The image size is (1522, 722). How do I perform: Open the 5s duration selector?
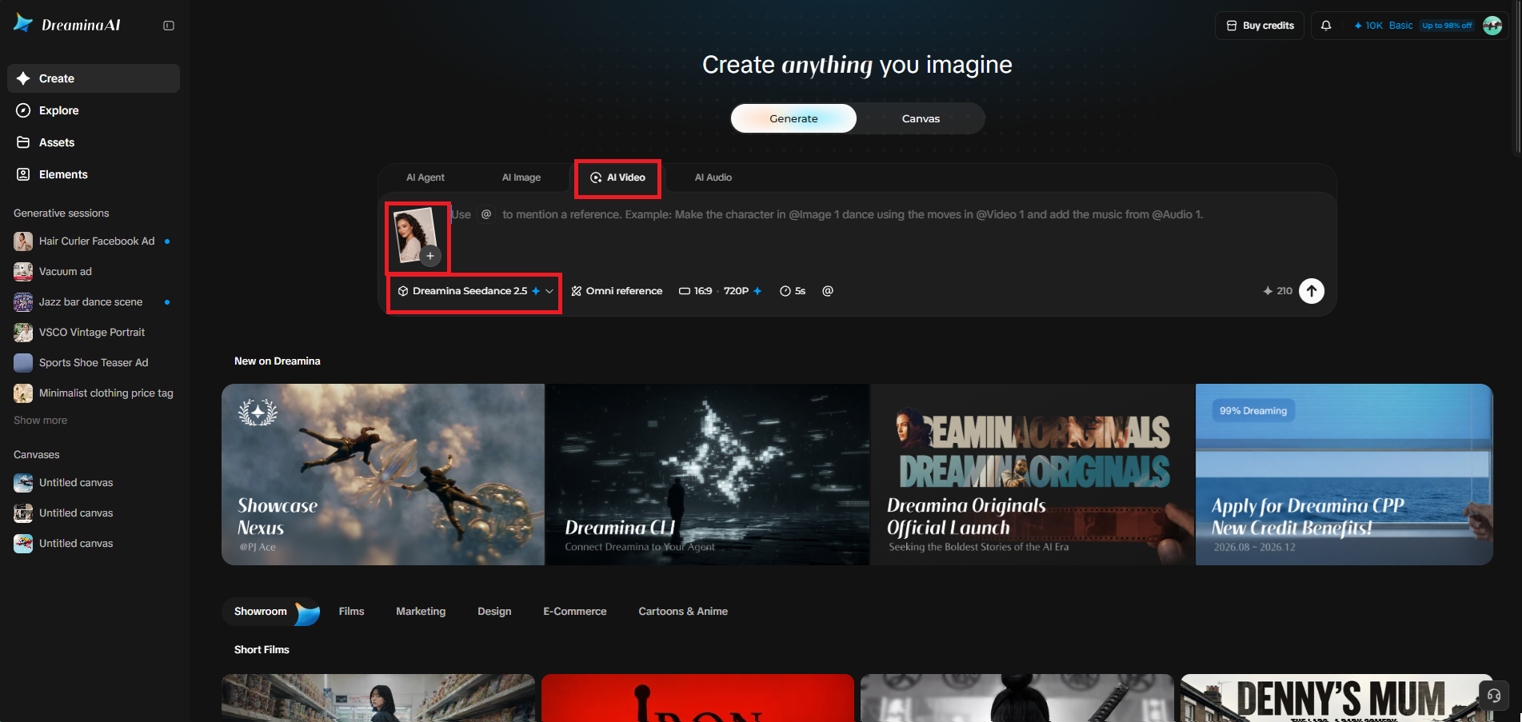click(793, 291)
